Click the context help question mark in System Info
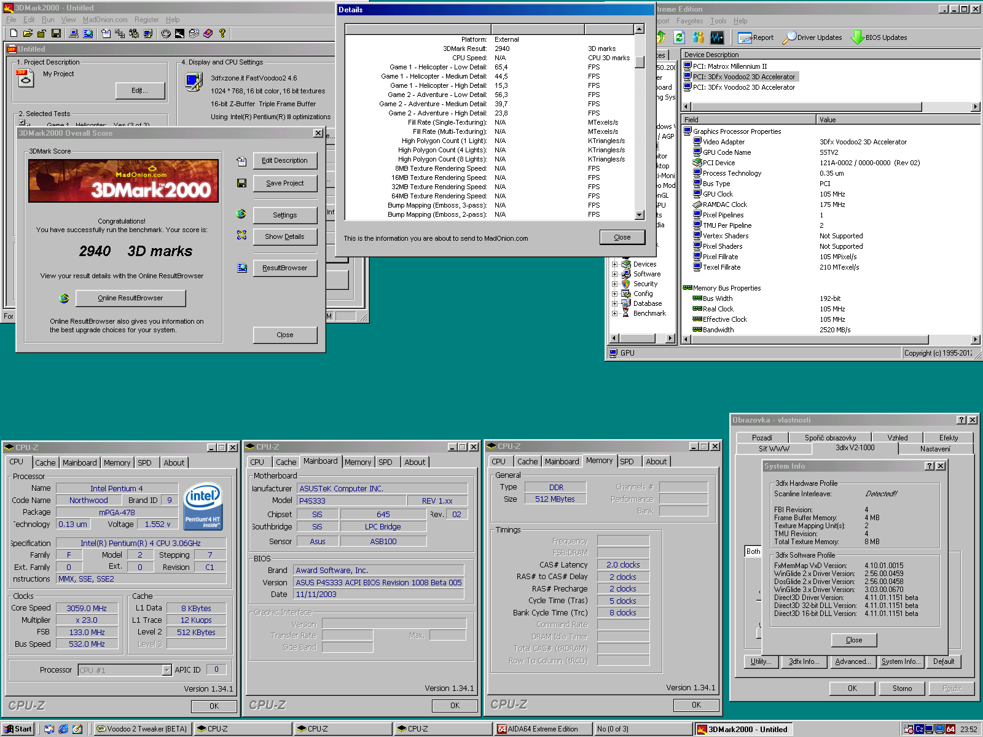The image size is (983, 737). 930,466
